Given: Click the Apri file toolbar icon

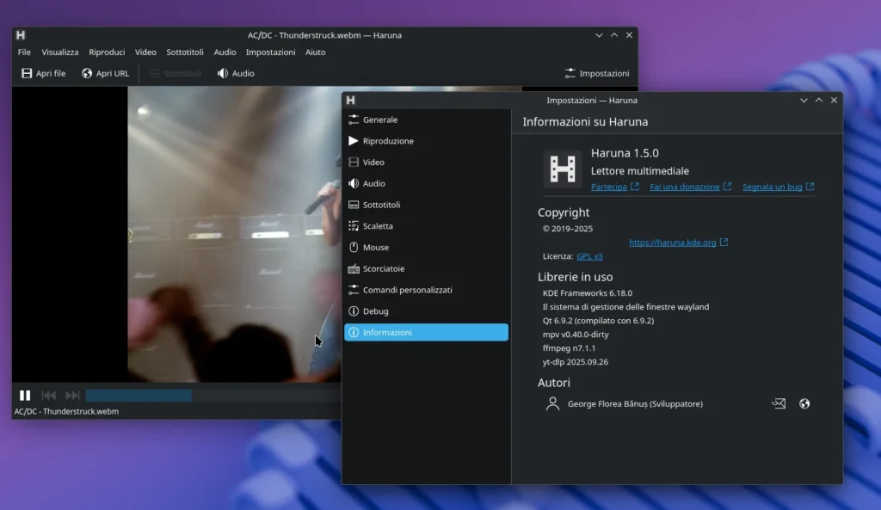Looking at the screenshot, I should click(x=27, y=73).
